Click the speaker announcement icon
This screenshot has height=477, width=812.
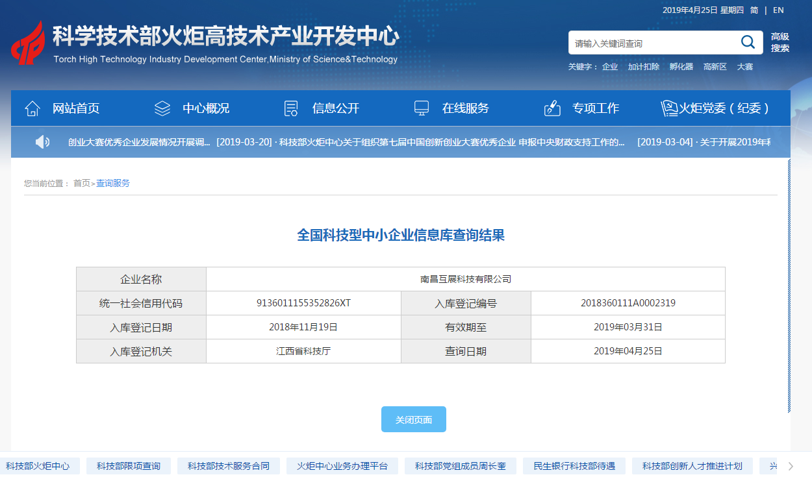coord(42,141)
